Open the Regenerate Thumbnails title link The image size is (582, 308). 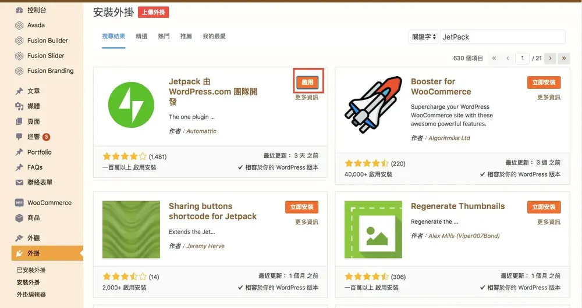pos(457,206)
